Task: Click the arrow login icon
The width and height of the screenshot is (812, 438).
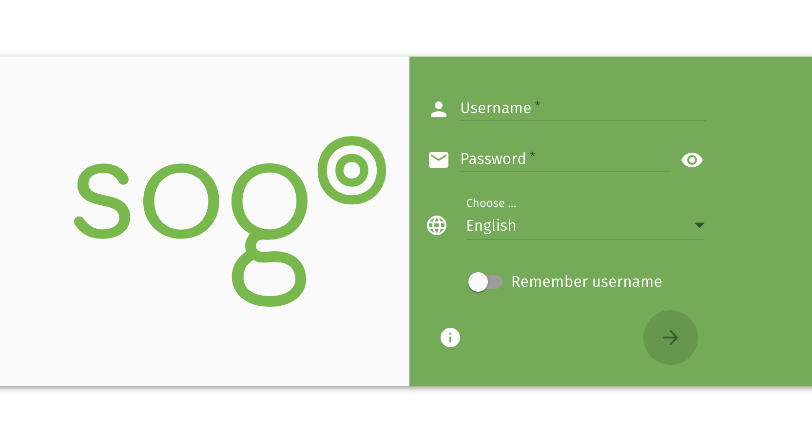Action: (x=670, y=337)
